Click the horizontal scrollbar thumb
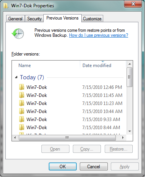 click(x=67, y=138)
